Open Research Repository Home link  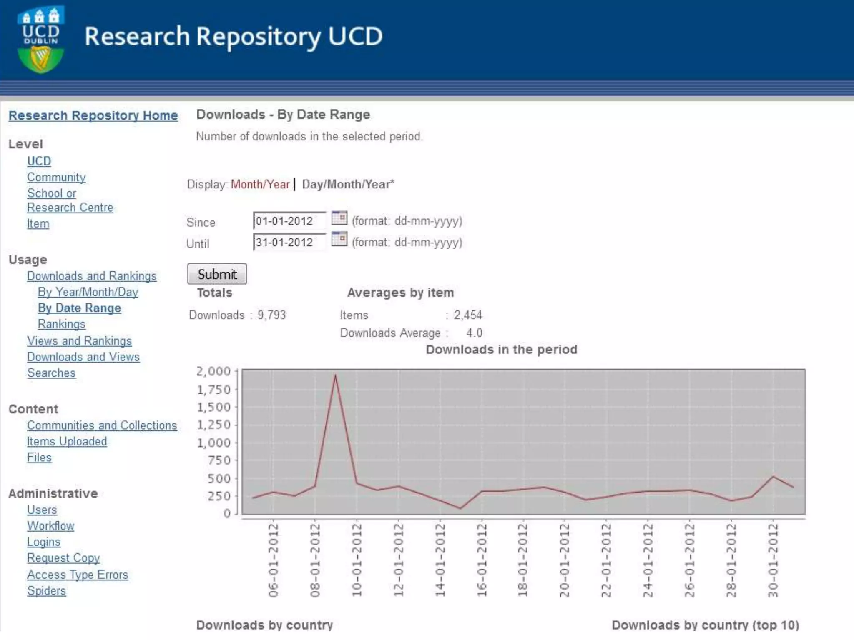point(93,115)
